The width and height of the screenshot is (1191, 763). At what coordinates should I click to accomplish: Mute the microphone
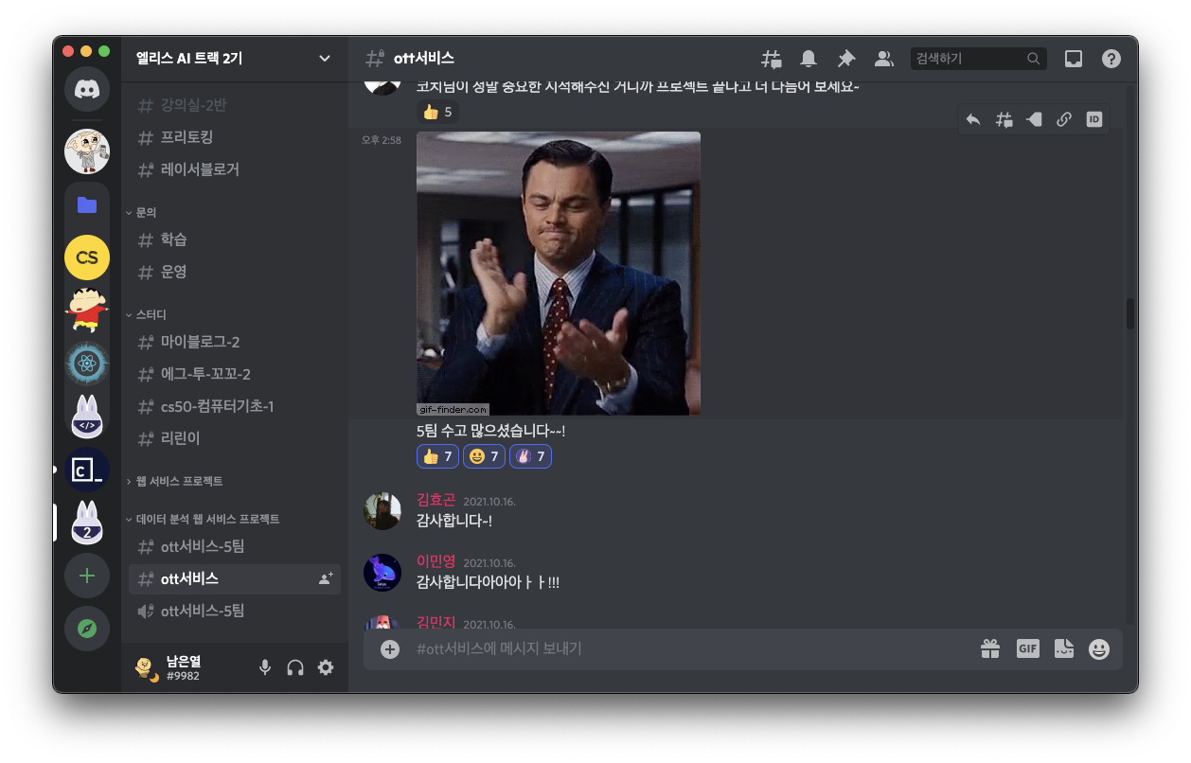click(265, 667)
